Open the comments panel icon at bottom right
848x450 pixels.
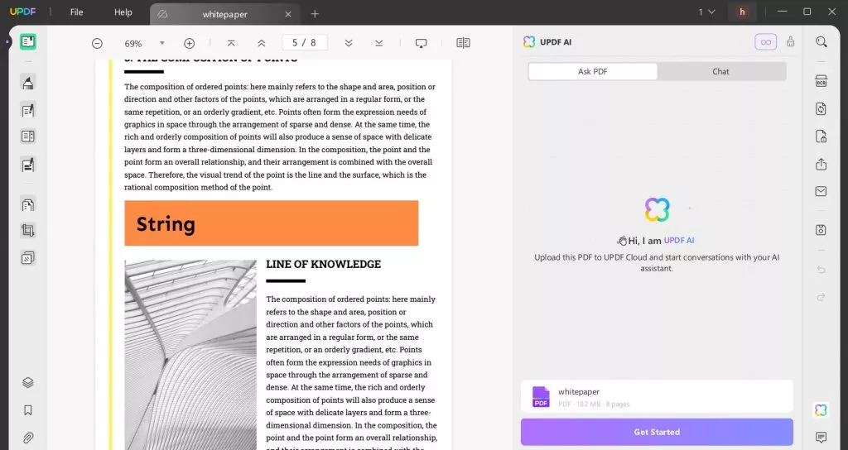click(x=821, y=437)
